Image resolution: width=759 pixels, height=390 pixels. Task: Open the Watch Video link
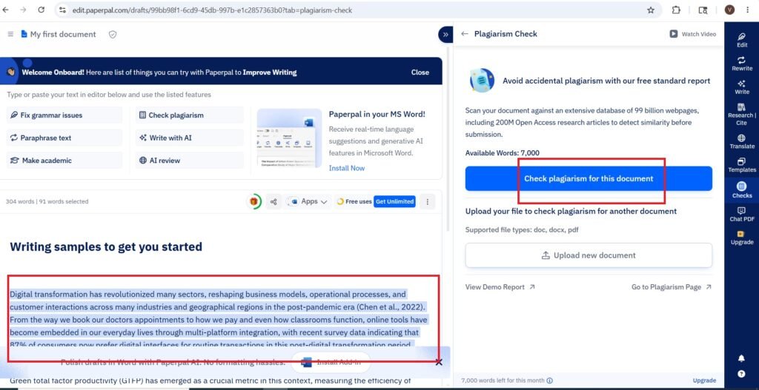(693, 34)
